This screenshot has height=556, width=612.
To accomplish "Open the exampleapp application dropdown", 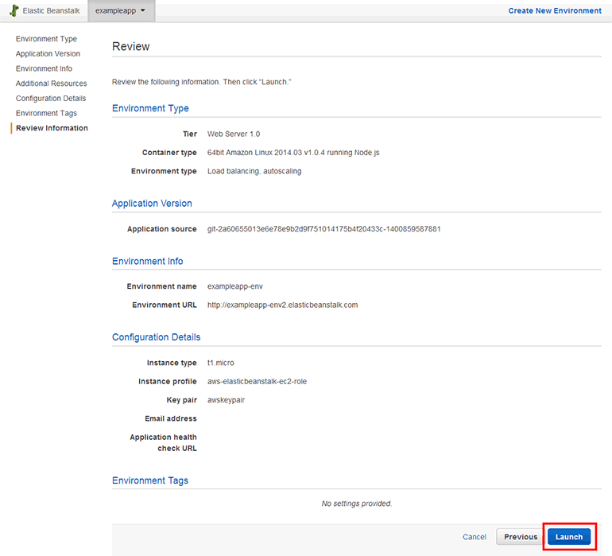I will (121, 11).
